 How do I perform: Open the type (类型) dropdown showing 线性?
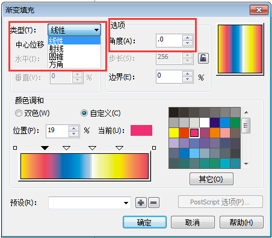(74, 30)
